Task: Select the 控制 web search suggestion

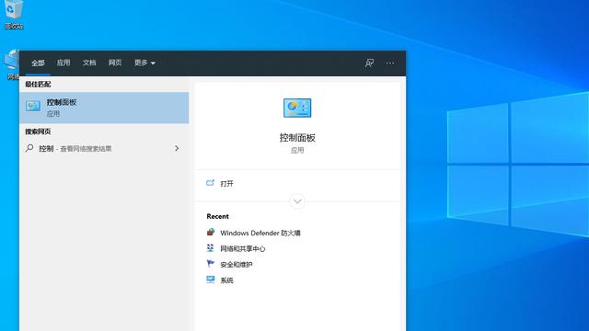Action: 104,149
